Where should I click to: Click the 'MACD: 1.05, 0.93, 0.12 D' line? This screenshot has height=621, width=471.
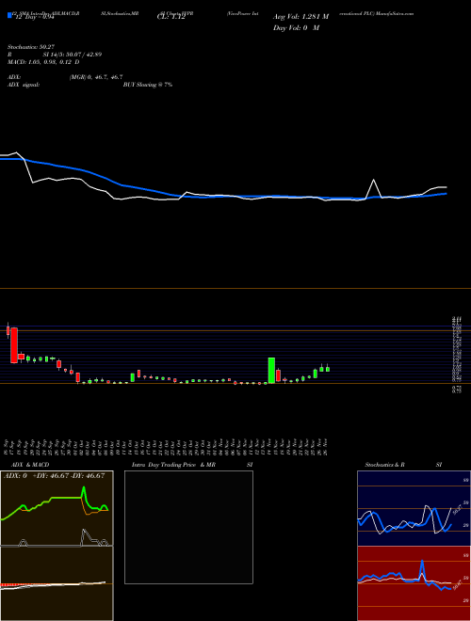coord(43,62)
